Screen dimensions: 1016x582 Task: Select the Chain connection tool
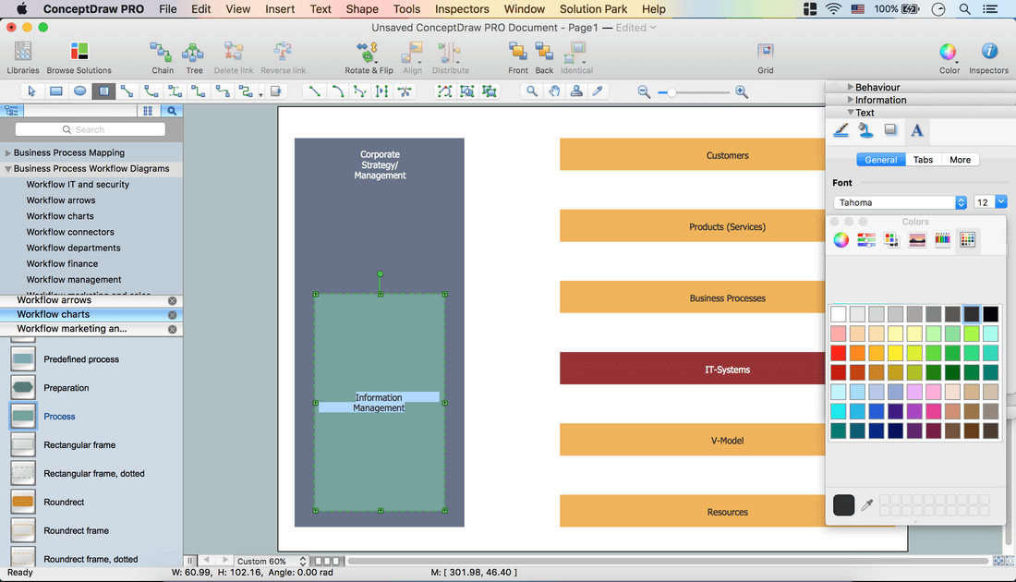pyautogui.click(x=163, y=53)
